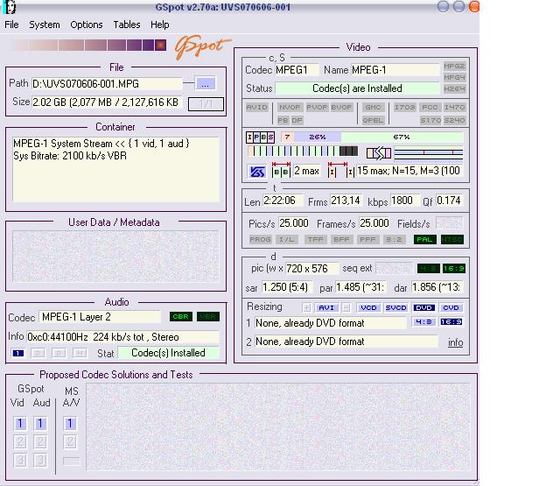This screenshot has width=560, height=486.
Task: Open the Help menu
Action: point(159,25)
